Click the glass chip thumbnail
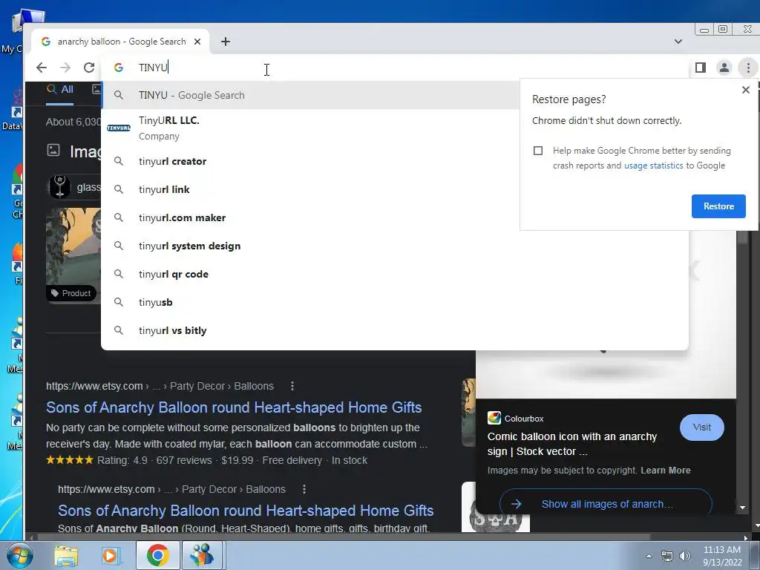The image size is (760, 570). [x=60, y=187]
